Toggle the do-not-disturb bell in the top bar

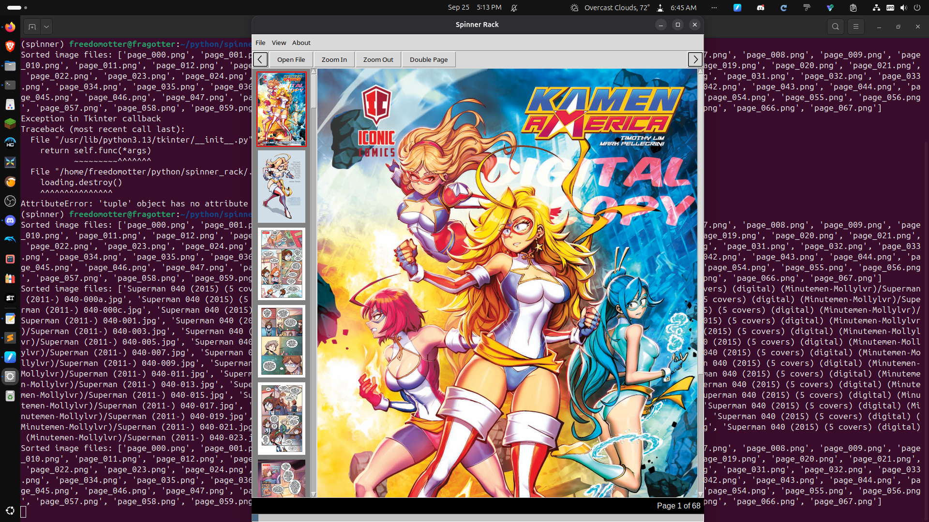pos(514,8)
